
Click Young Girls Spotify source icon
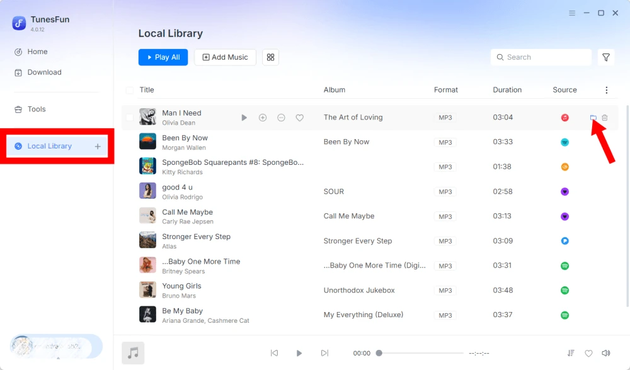coord(565,291)
